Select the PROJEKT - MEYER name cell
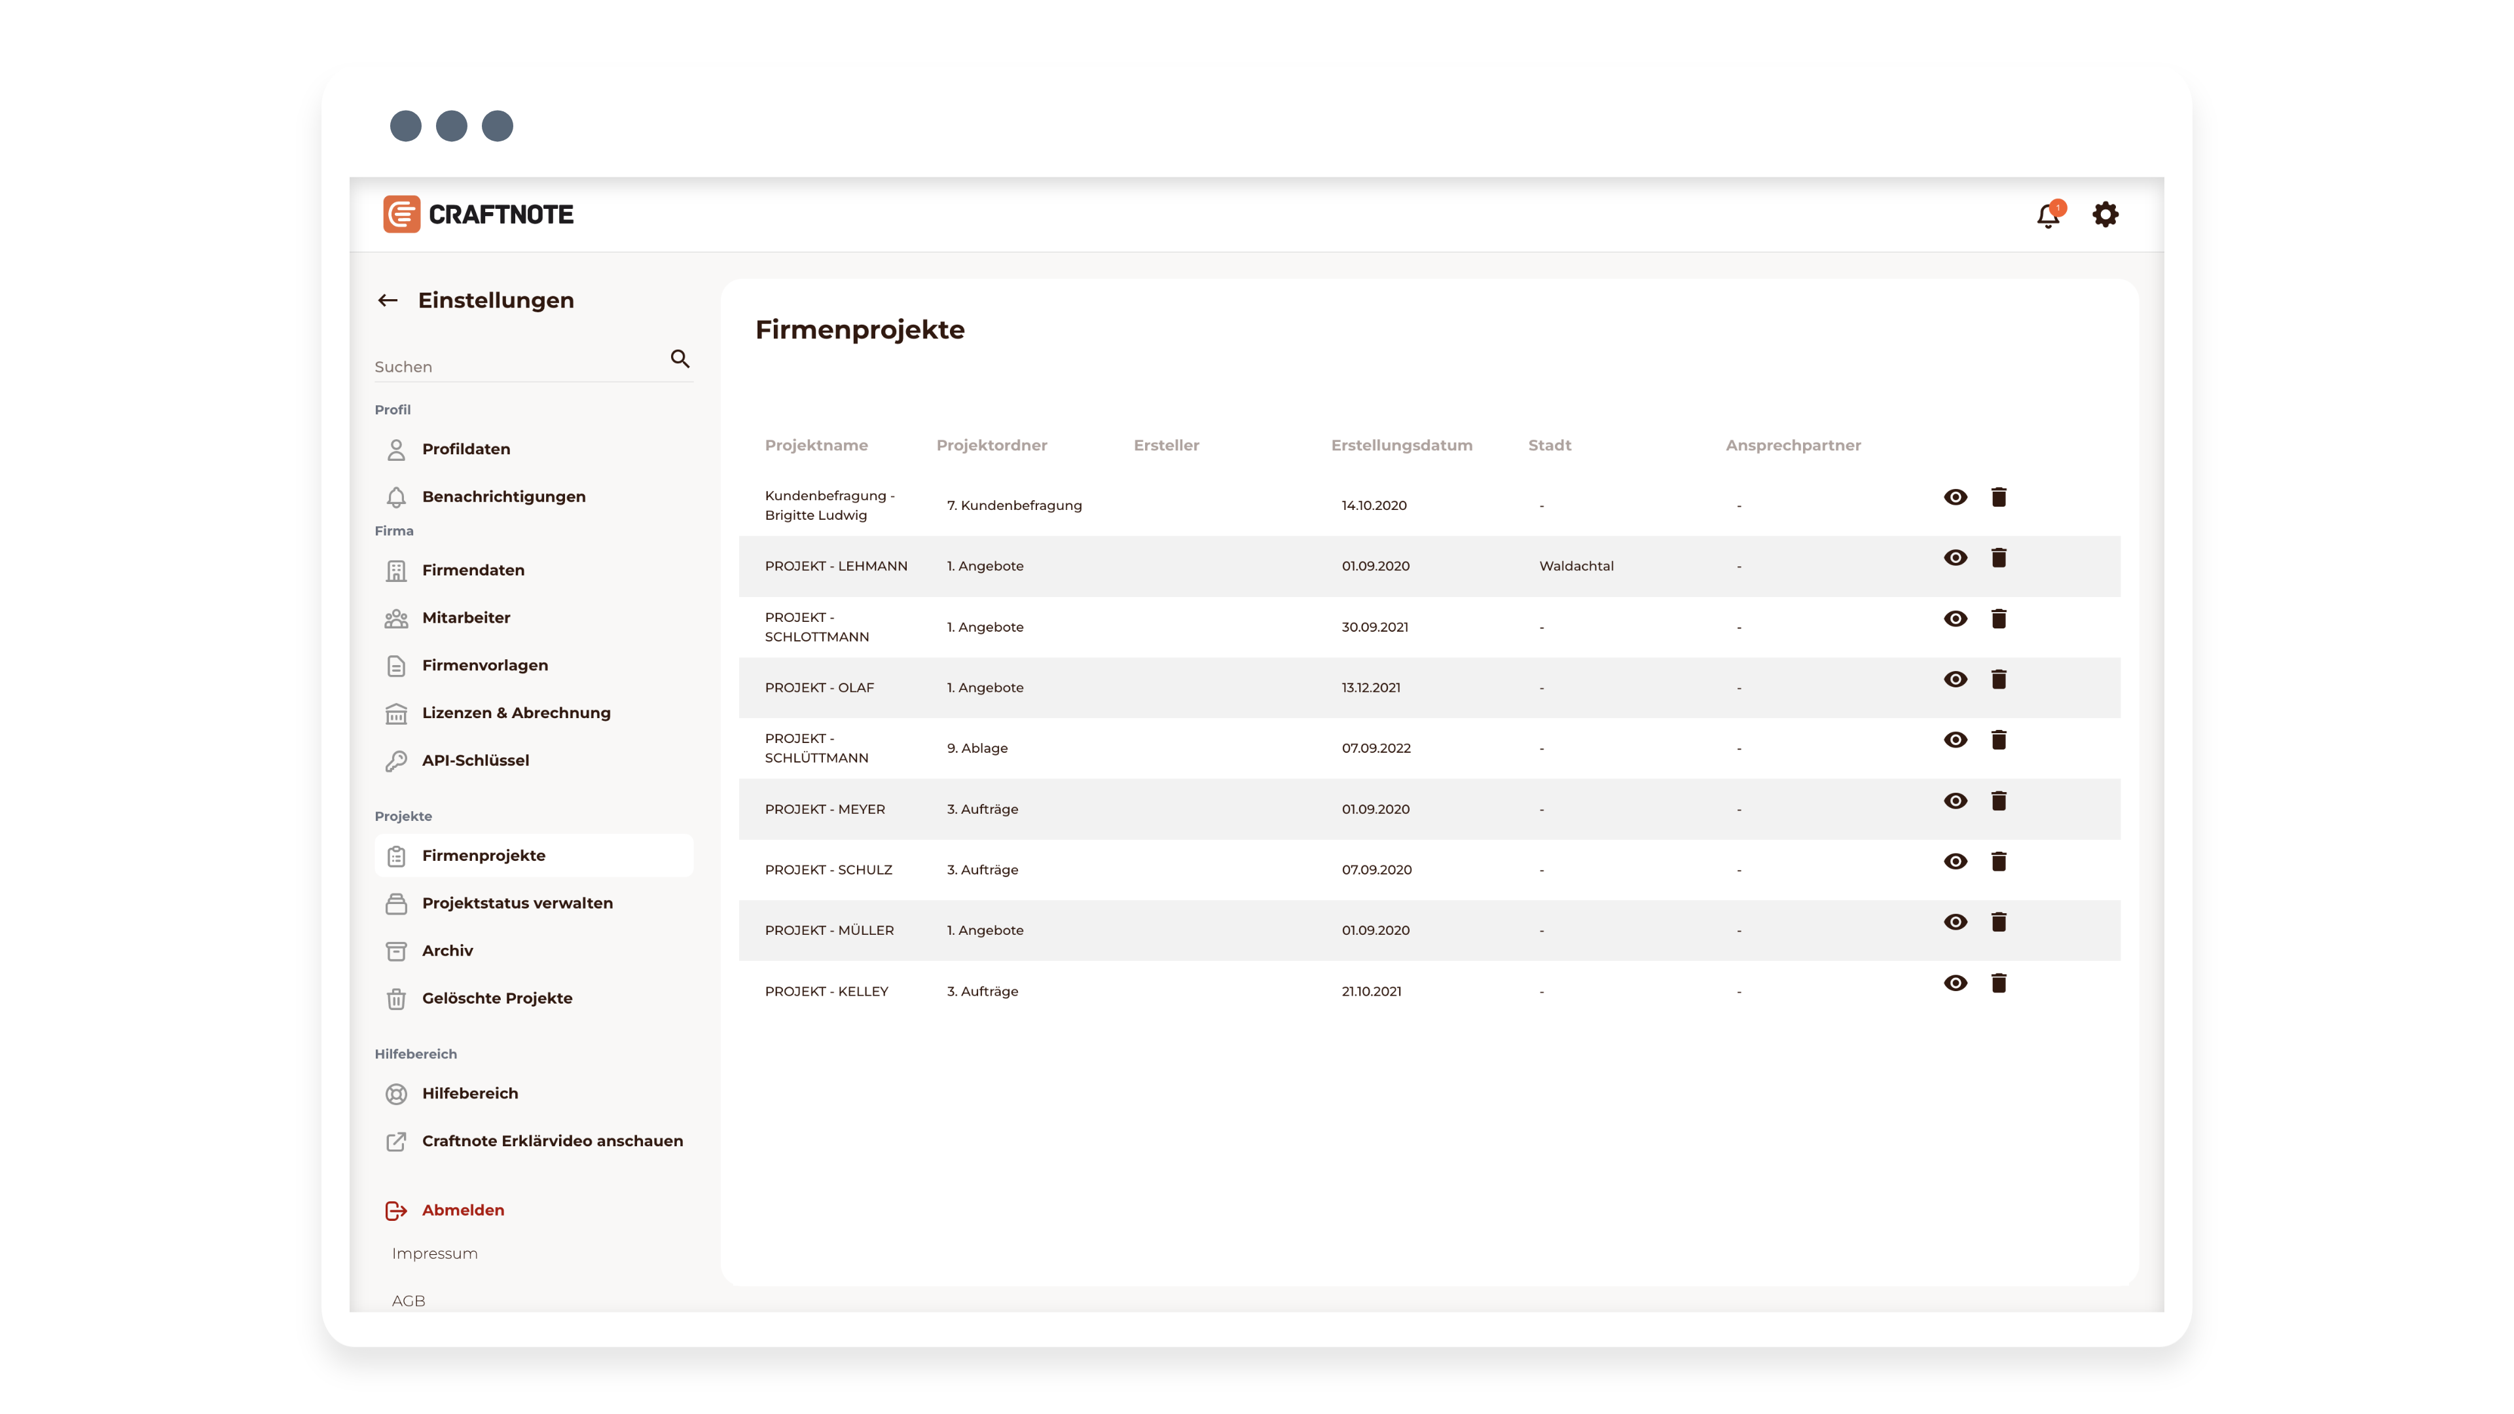Viewport: 2514px width, 1414px height. [825, 809]
